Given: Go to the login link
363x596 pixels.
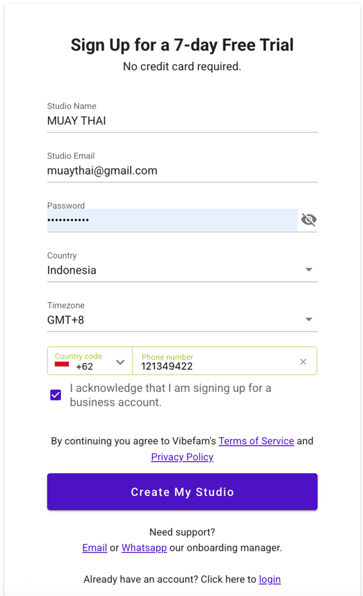Looking at the screenshot, I should (x=270, y=580).
